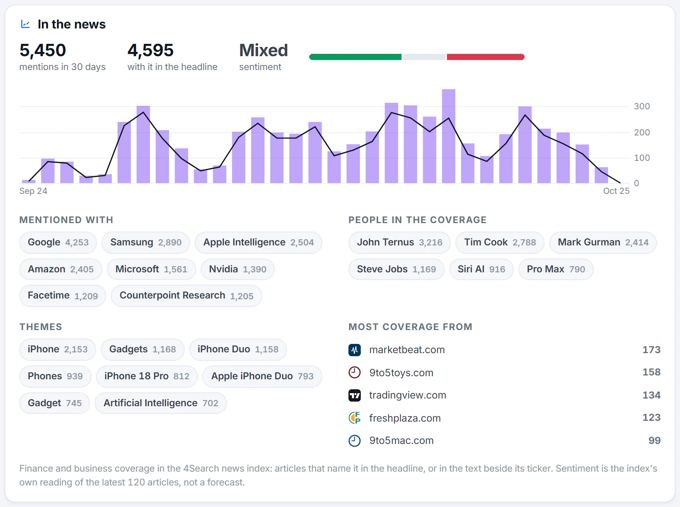Select the Gadgets 1,168 theme chip

[143, 349]
